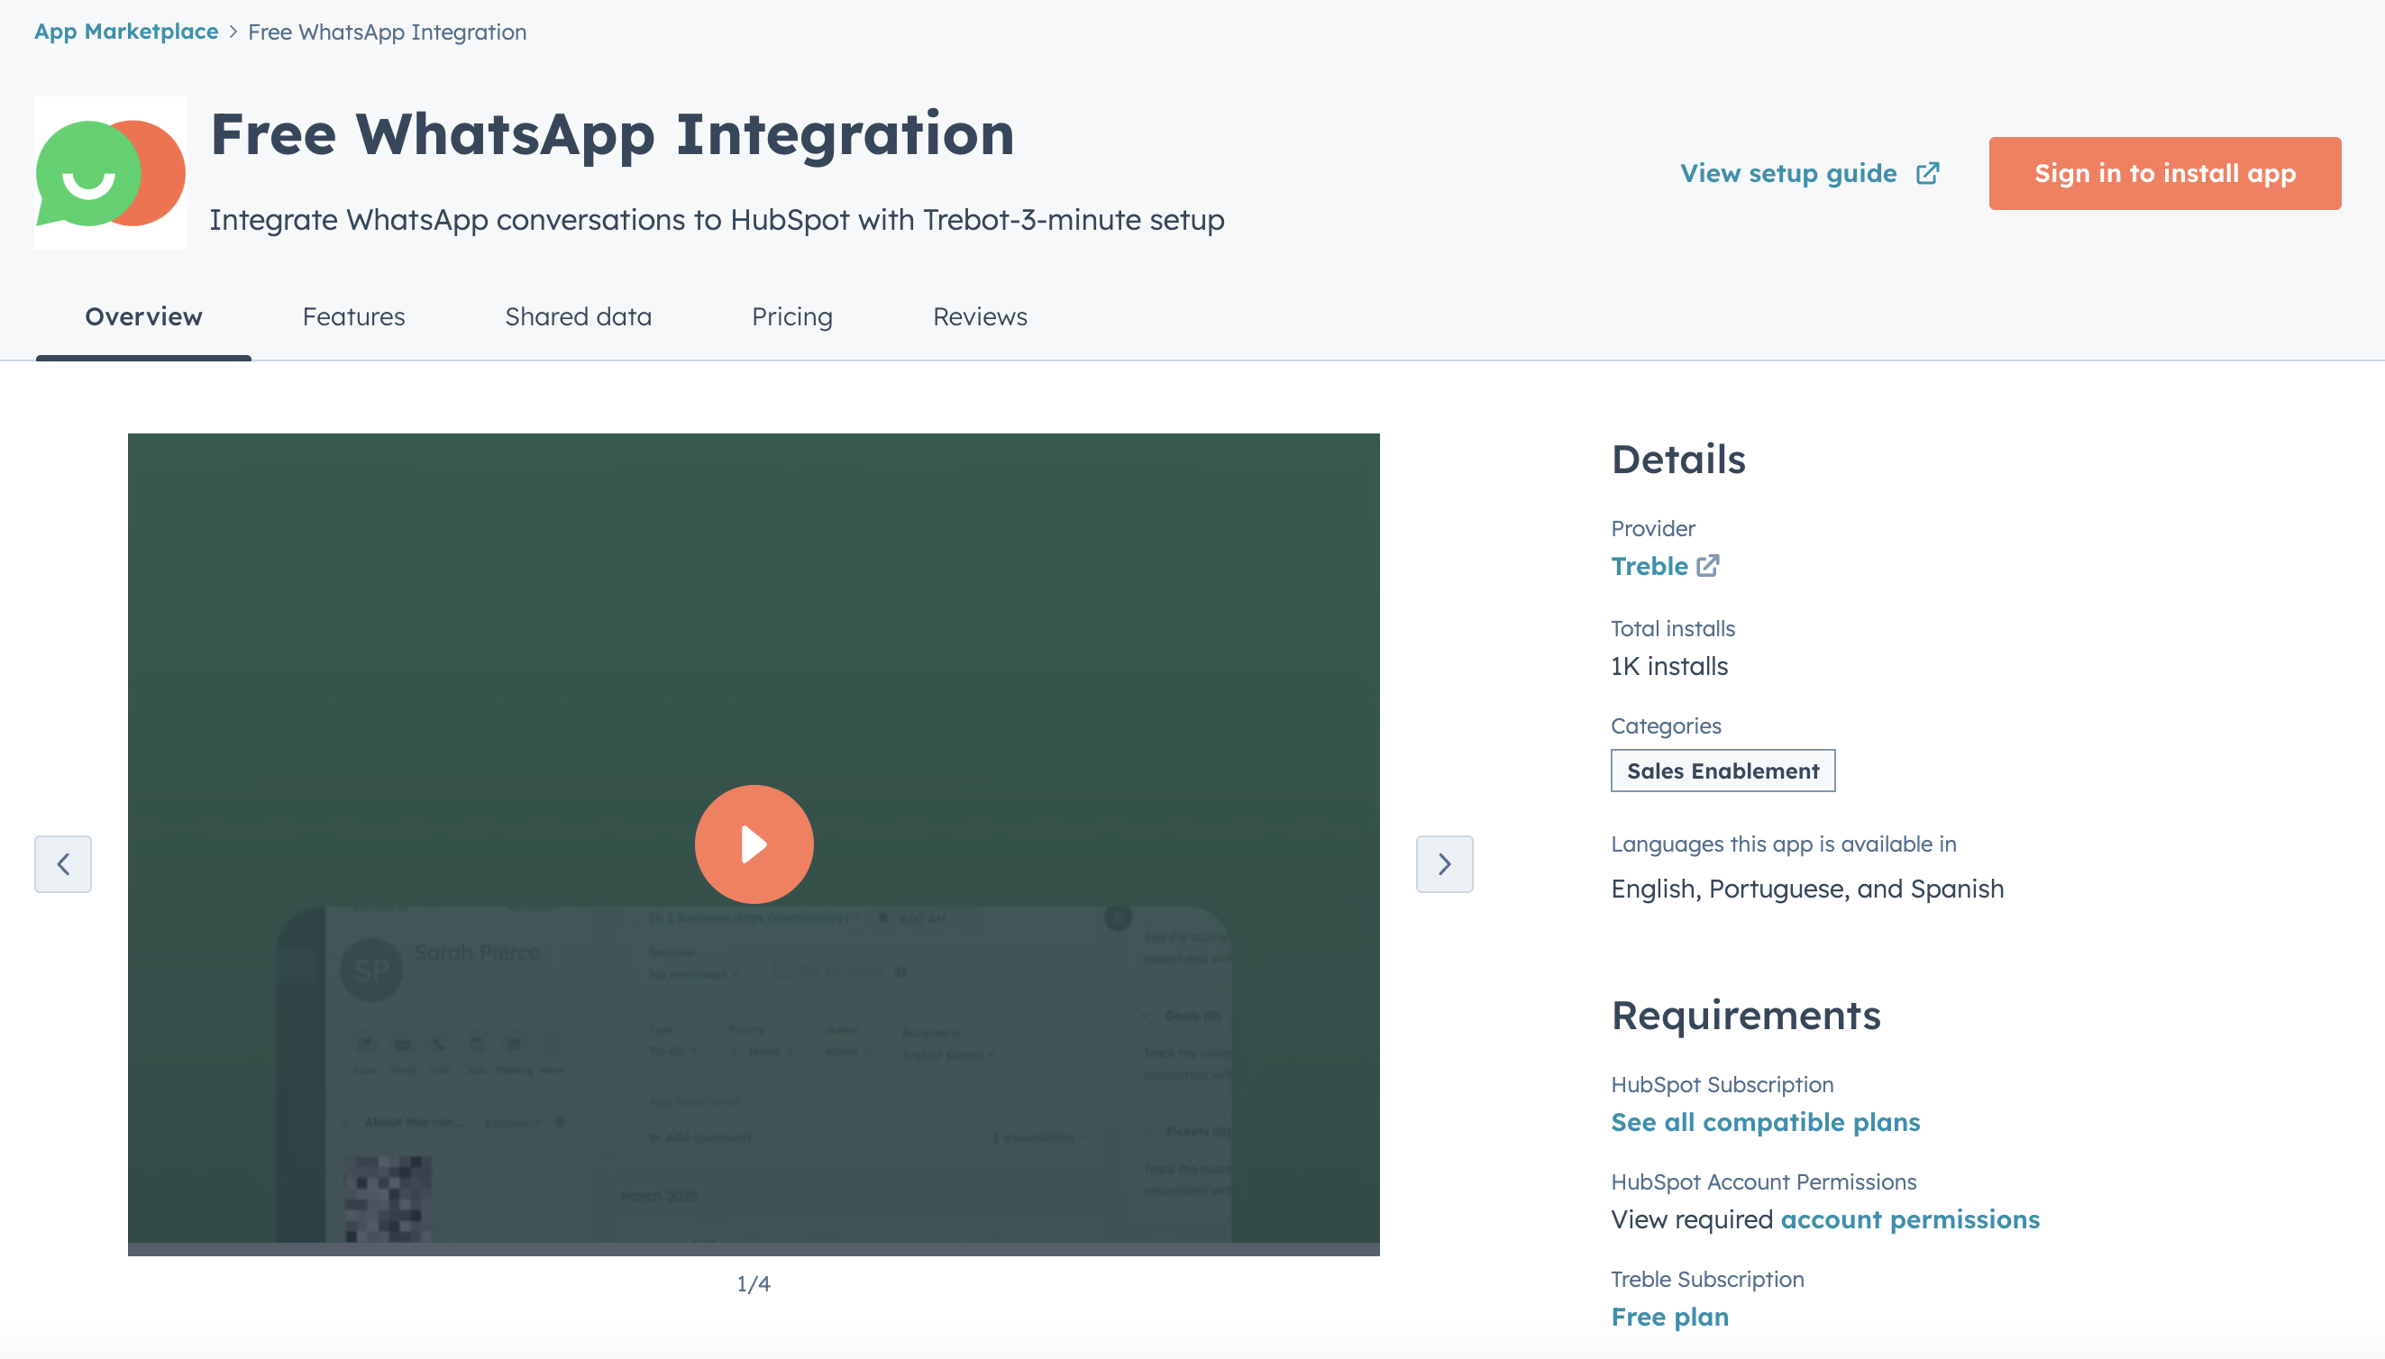
Task: View required account permissions link
Action: click(x=1909, y=1219)
